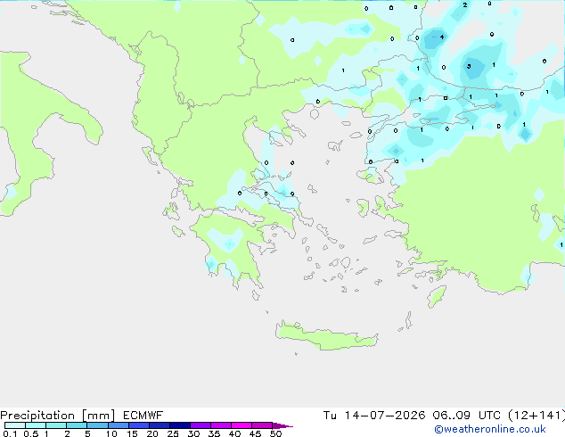Click the island of Rhodes on the map
565x437 pixels.
point(437,296)
